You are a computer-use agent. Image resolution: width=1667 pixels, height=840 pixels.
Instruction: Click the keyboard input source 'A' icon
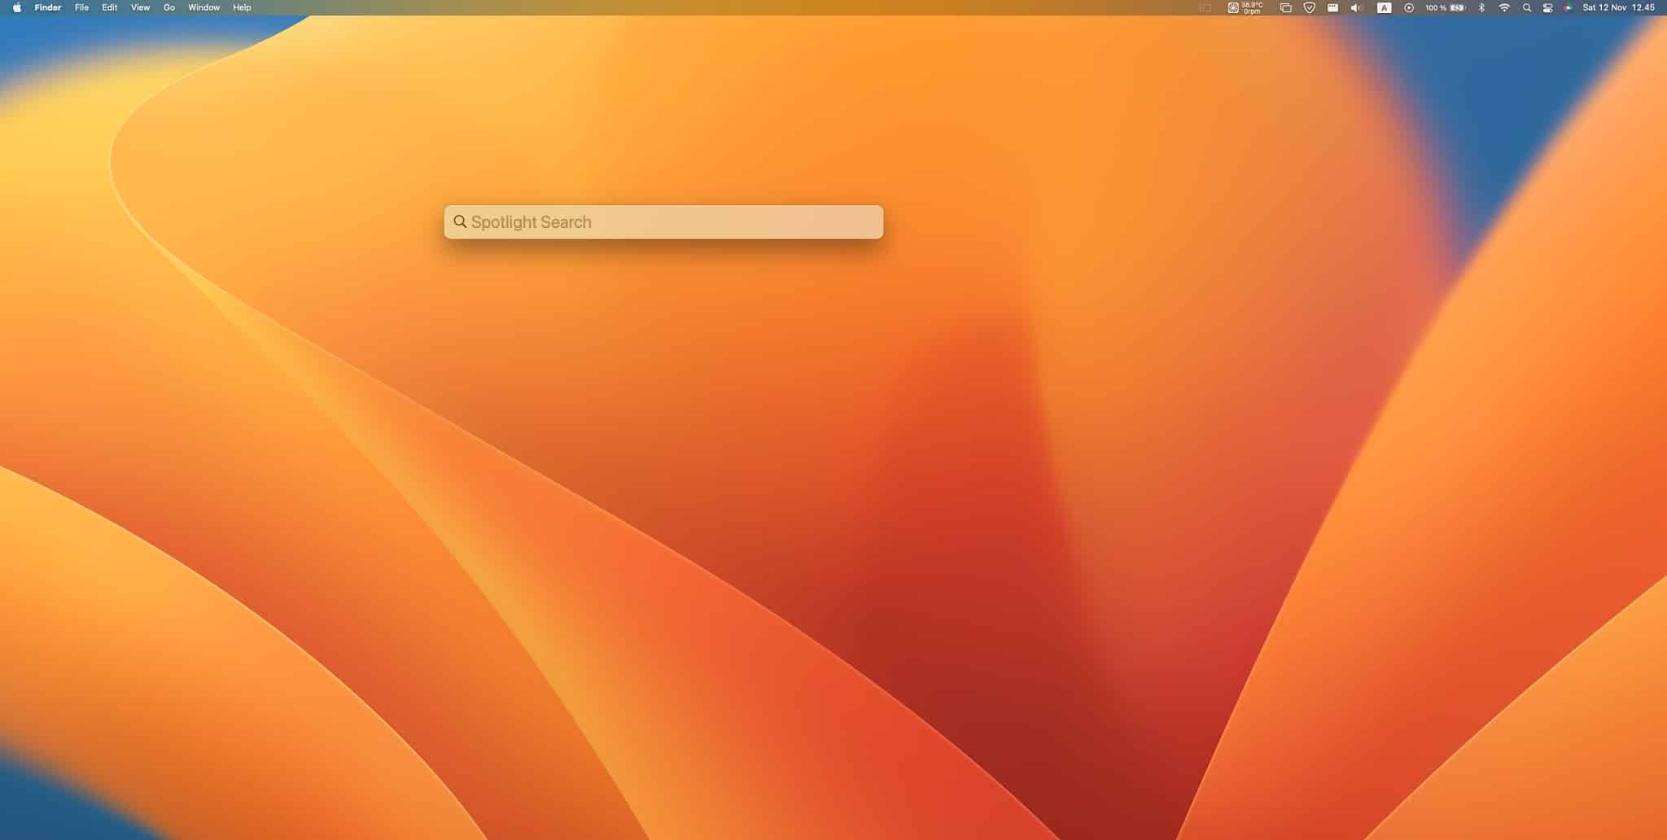pos(1384,7)
